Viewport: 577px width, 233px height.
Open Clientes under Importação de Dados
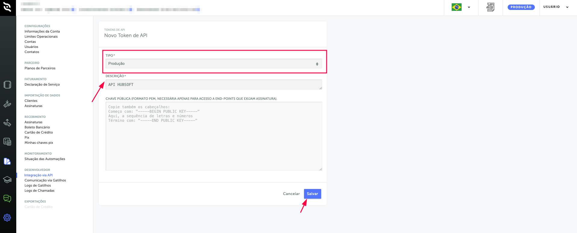(31, 101)
